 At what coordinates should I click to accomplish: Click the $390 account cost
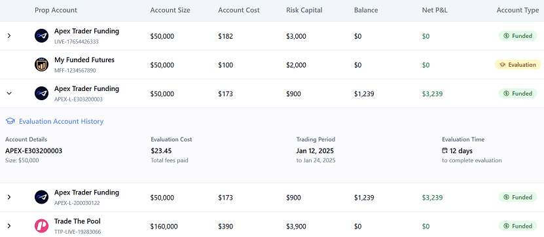click(225, 227)
